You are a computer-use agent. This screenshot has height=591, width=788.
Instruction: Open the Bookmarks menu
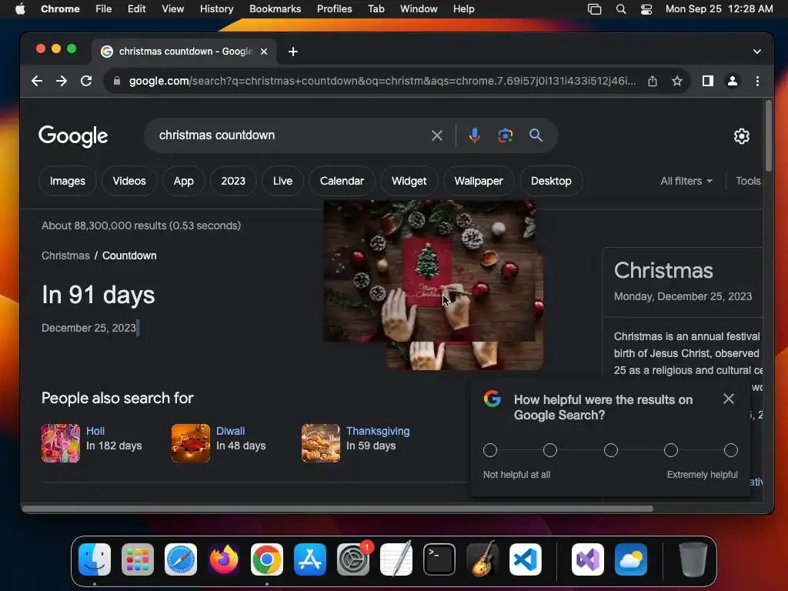click(x=275, y=8)
